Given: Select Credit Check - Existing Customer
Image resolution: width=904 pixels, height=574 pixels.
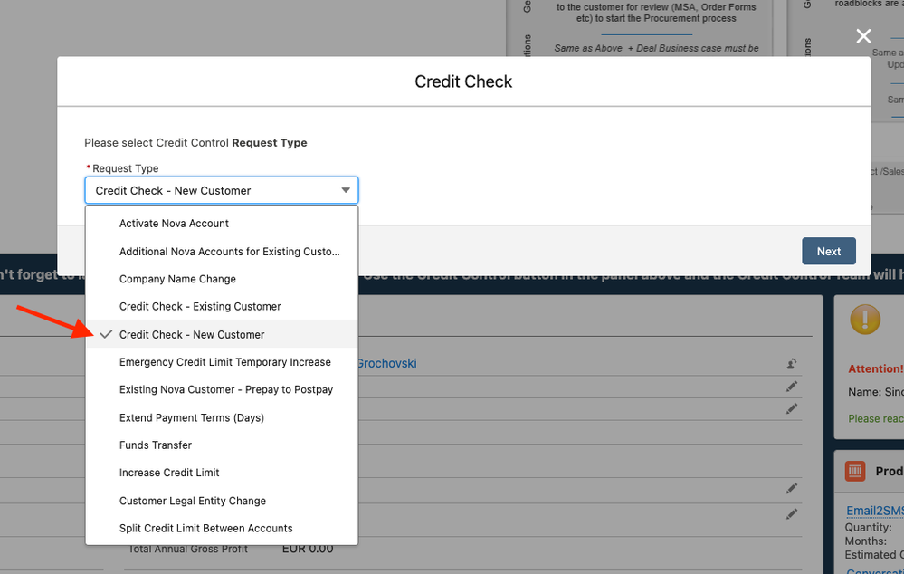Looking at the screenshot, I should point(222,306).
